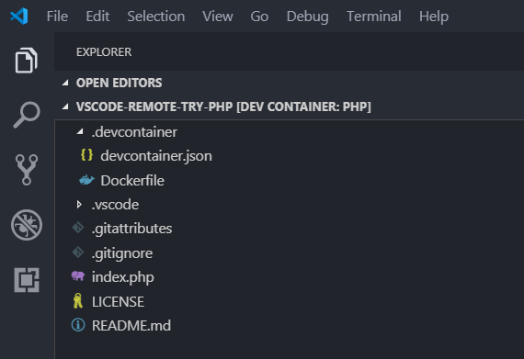Click the git icon beside .gitignore

click(x=78, y=252)
